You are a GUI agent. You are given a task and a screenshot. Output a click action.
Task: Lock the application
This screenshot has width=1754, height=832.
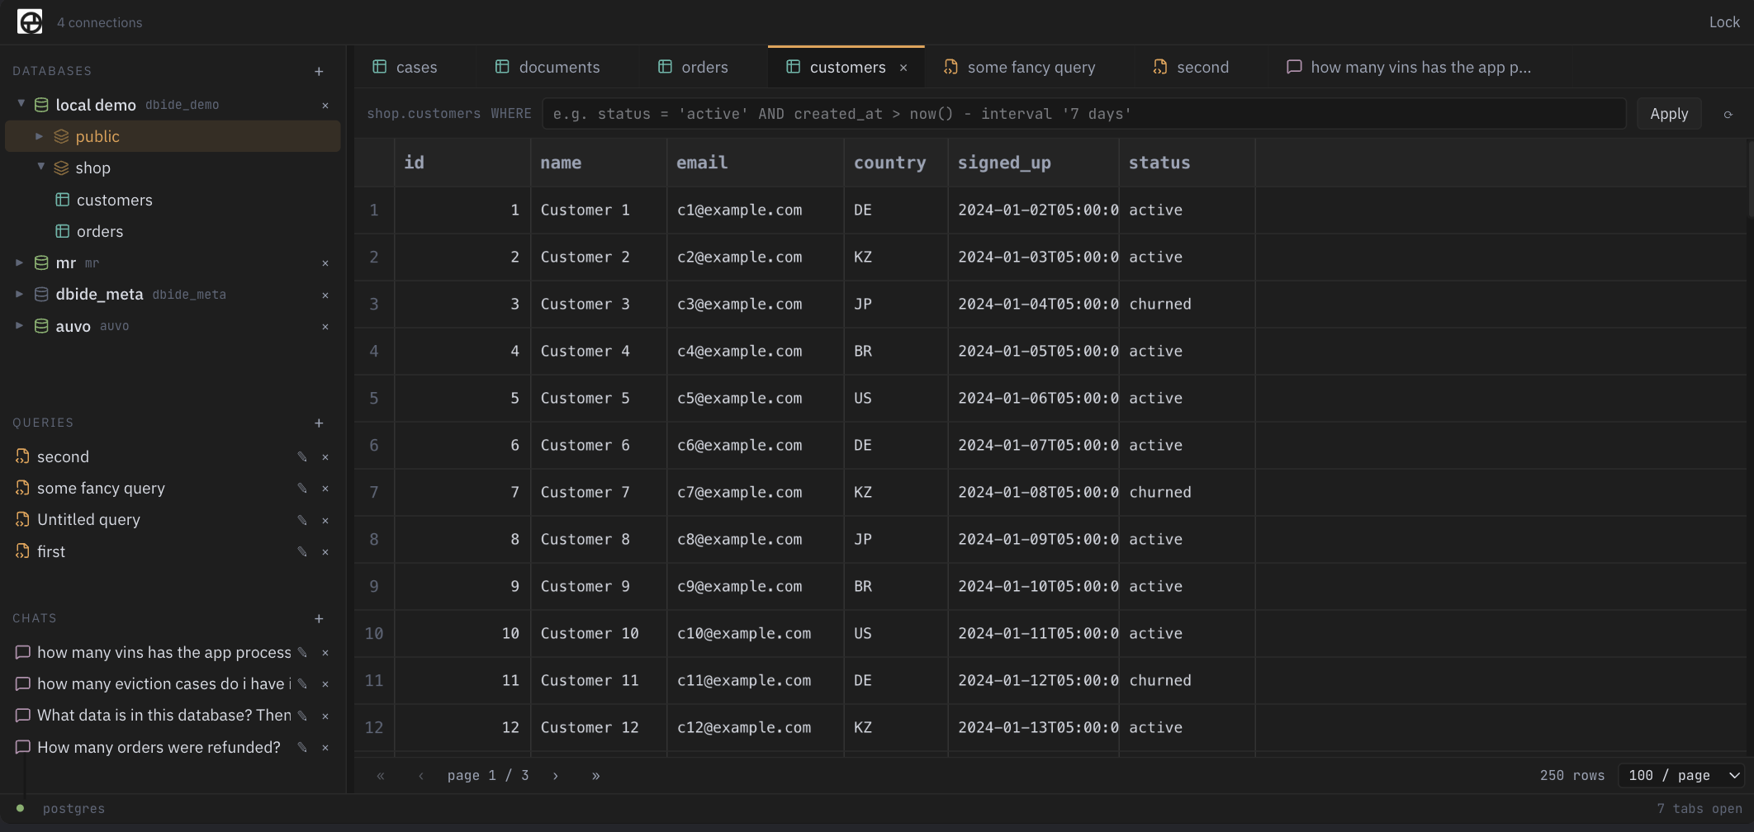1724,22
